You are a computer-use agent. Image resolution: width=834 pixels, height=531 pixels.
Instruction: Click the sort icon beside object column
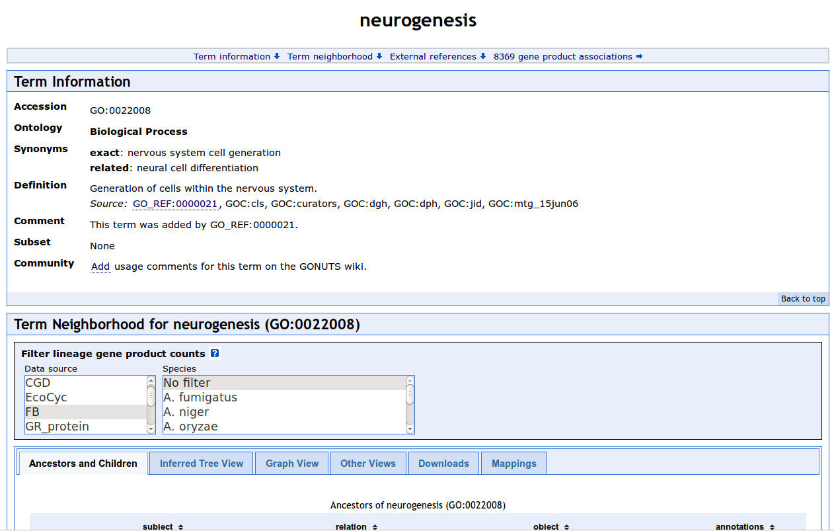[x=566, y=527]
